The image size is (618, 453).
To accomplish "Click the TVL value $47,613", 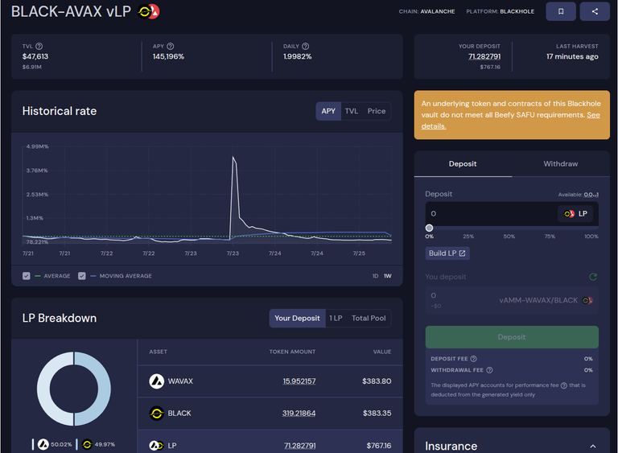I will [35, 56].
